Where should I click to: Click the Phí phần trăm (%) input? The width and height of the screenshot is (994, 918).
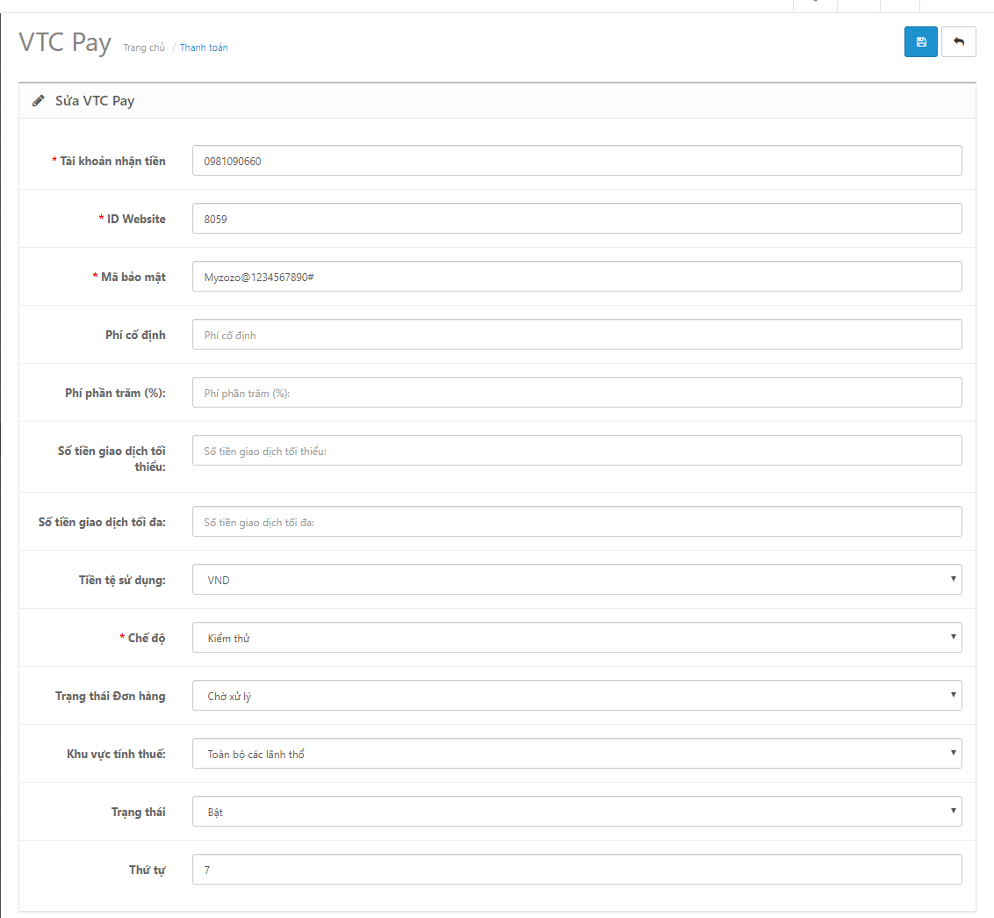coord(577,393)
